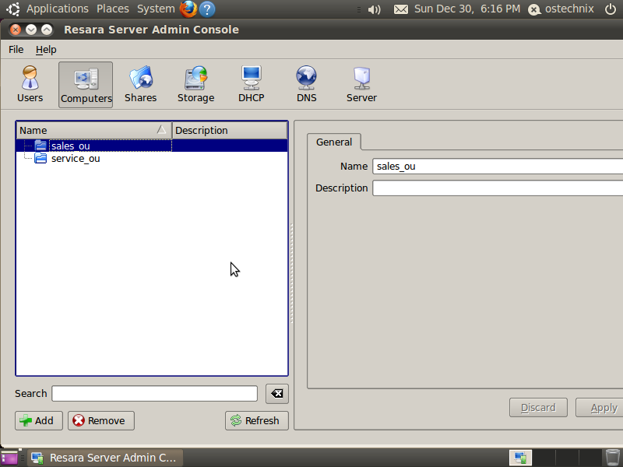Open the Users section
The image size is (623, 467).
tap(30, 84)
